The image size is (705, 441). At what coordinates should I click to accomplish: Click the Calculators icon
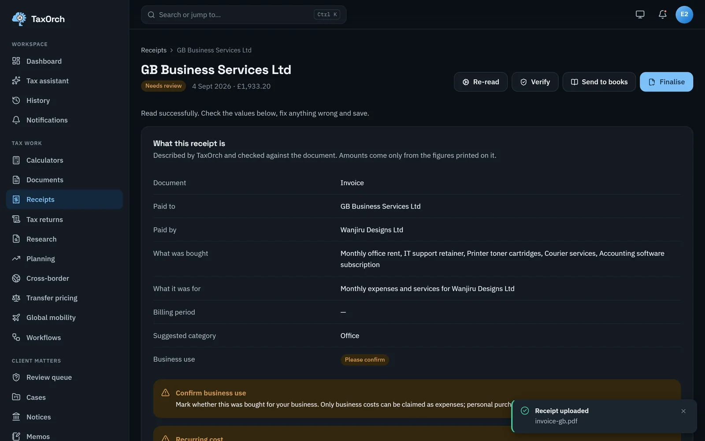[16, 160]
